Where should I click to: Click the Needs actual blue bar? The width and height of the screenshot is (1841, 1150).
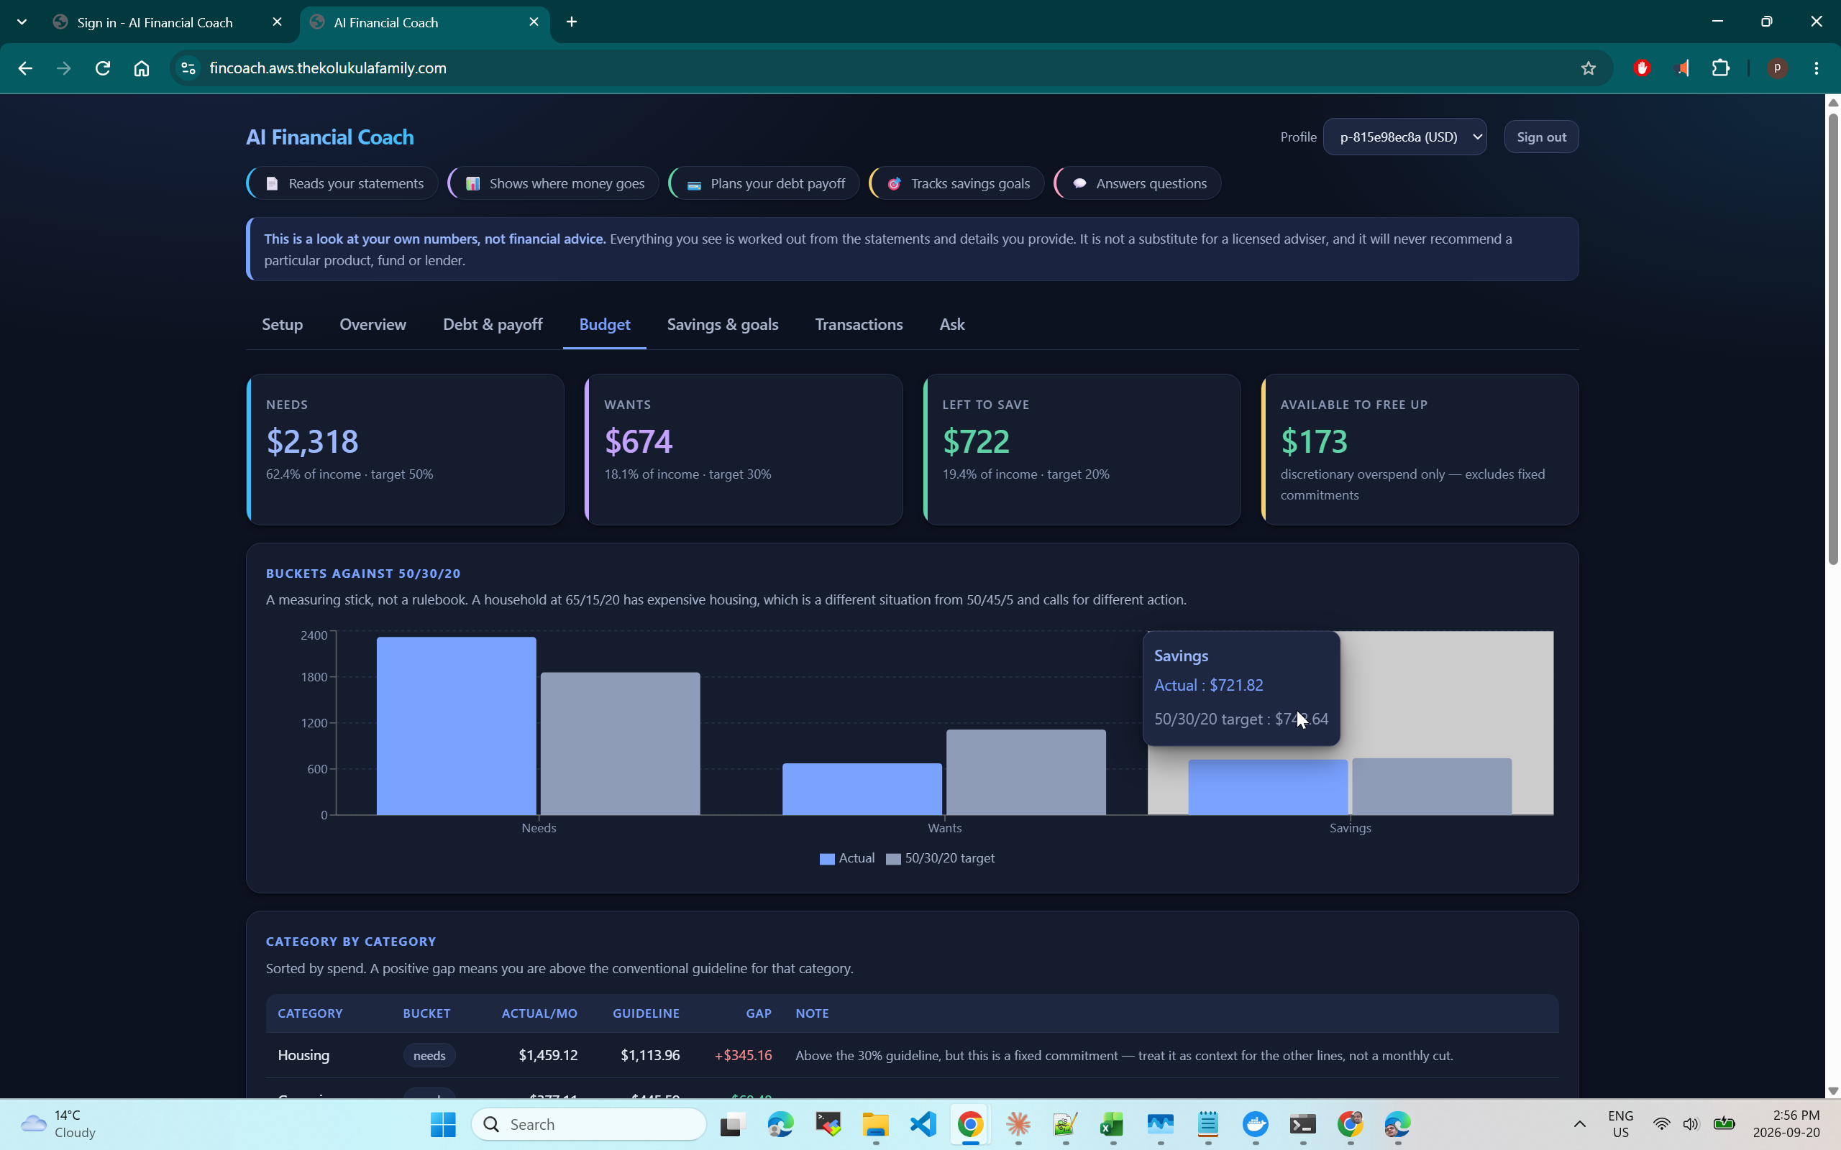coord(457,726)
